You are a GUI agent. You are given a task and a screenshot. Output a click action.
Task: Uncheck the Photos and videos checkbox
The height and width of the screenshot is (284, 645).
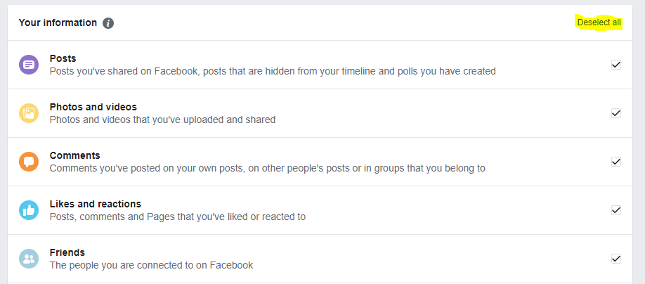615,113
